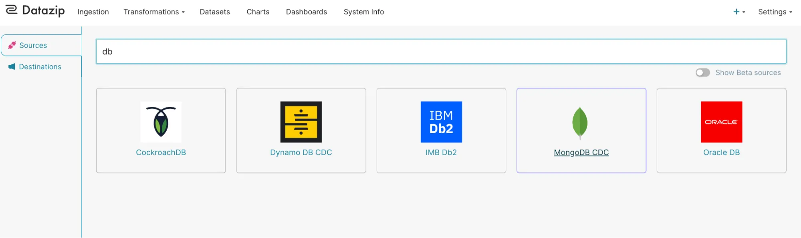This screenshot has width=801, height=238.
Task: Go to the Datasets page
Action: point(215,12)
